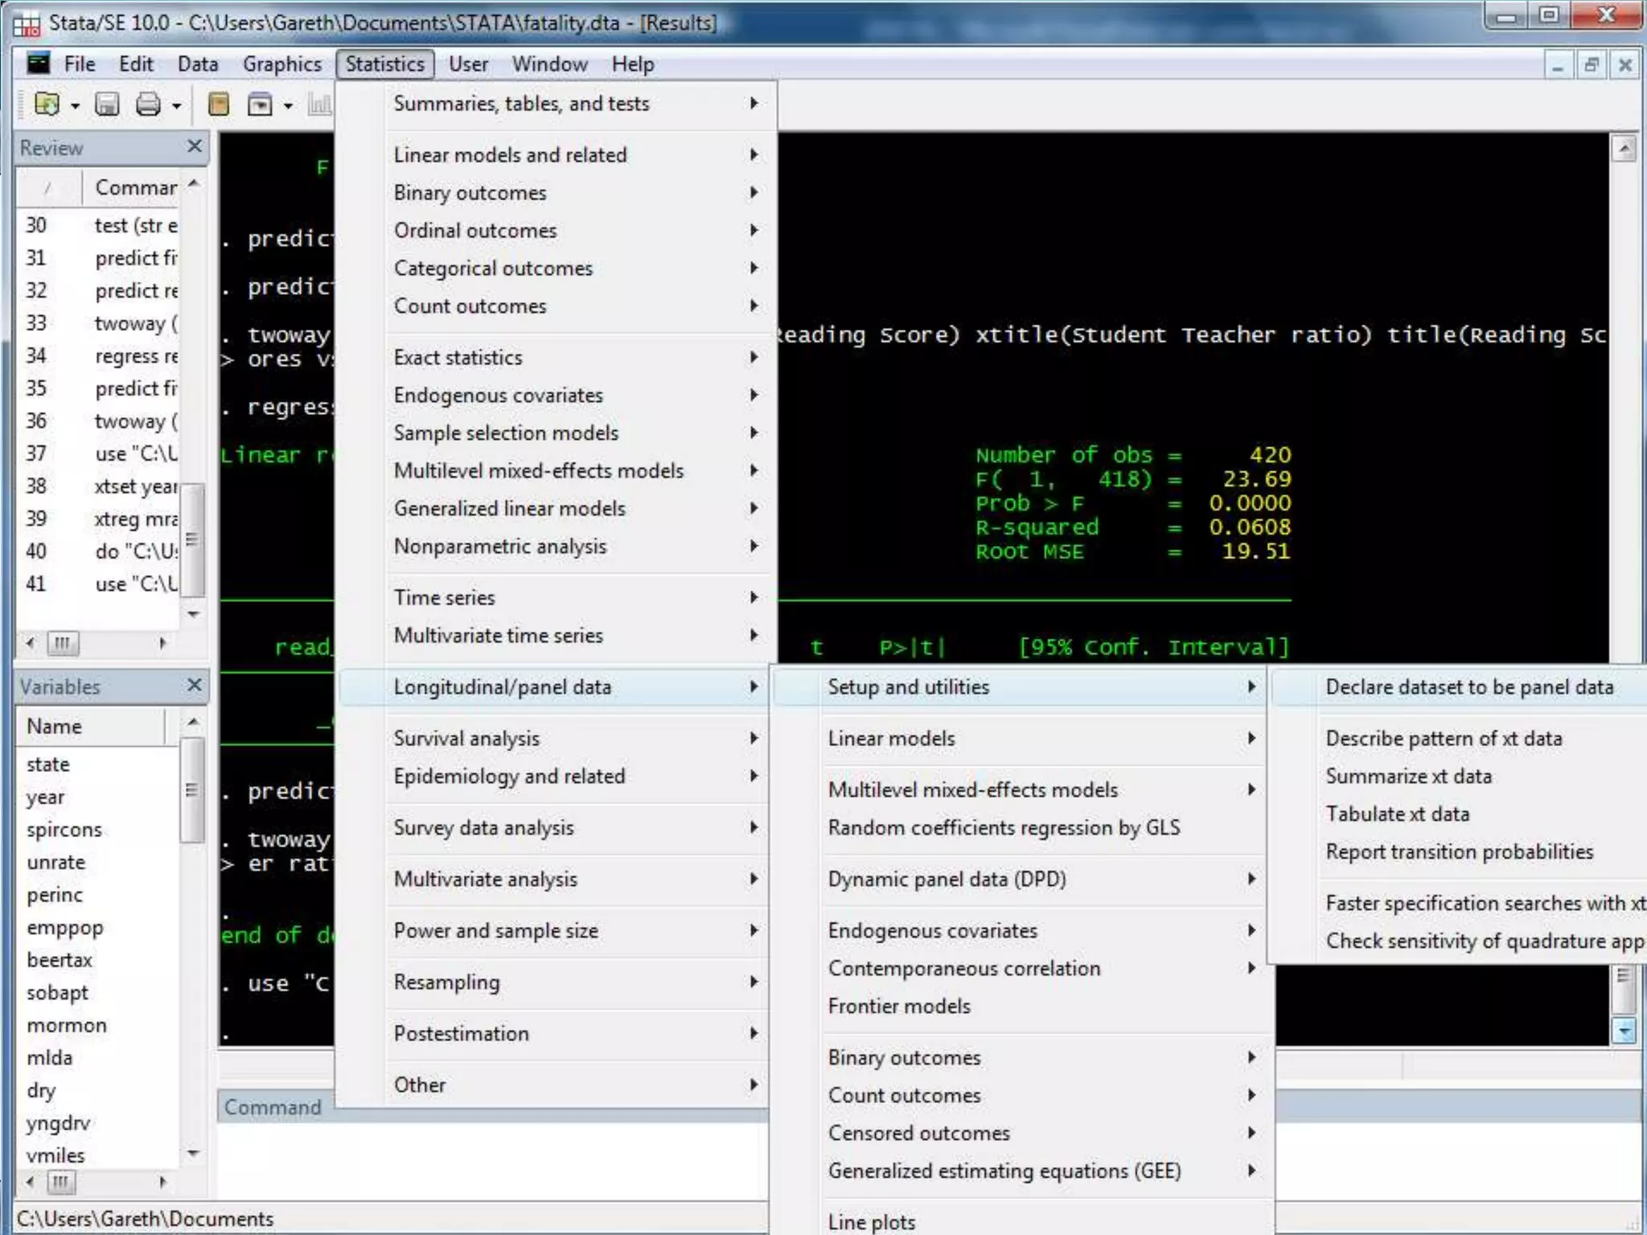
Task: Click the Open file toolbar icon
Action: [47, 105]
